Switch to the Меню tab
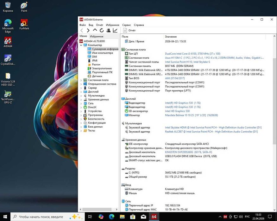 pyautogui.click(x=83, y=36)
